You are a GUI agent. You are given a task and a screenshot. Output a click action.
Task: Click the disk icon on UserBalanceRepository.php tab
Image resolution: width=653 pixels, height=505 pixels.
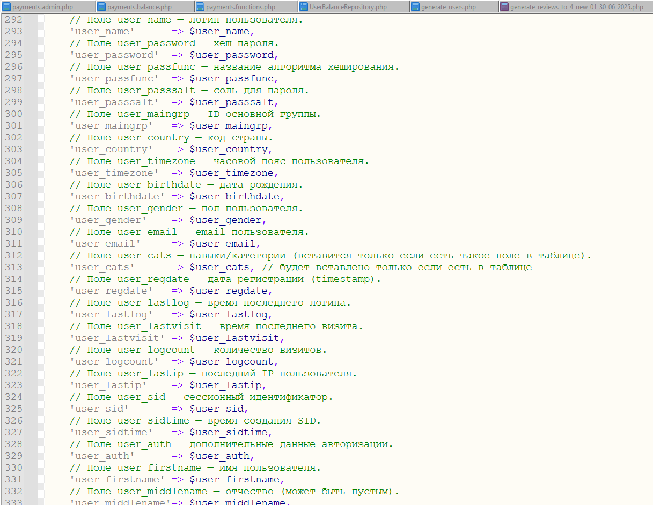[304, 7]
